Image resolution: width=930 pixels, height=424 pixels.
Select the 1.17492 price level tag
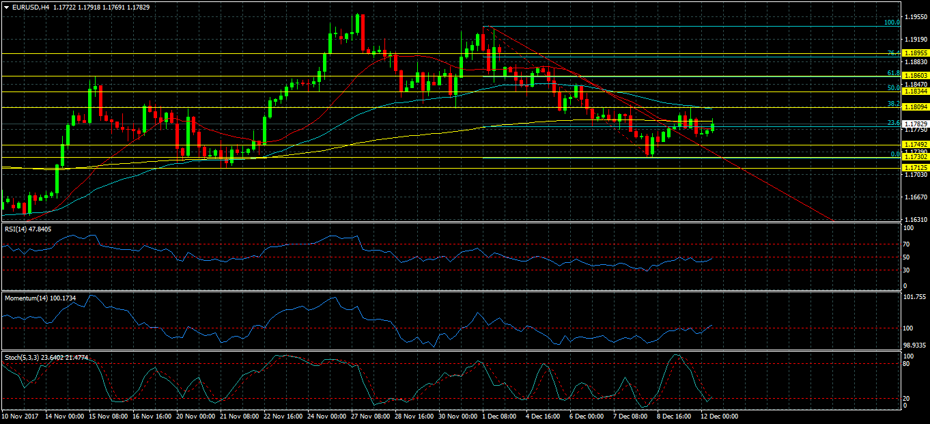(914, 145)
